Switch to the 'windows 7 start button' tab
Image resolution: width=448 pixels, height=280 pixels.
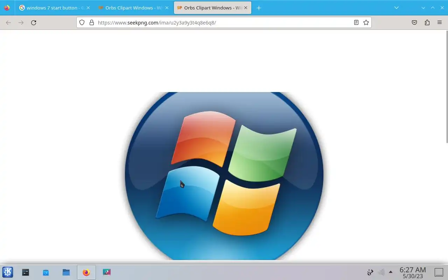[55, 8]
